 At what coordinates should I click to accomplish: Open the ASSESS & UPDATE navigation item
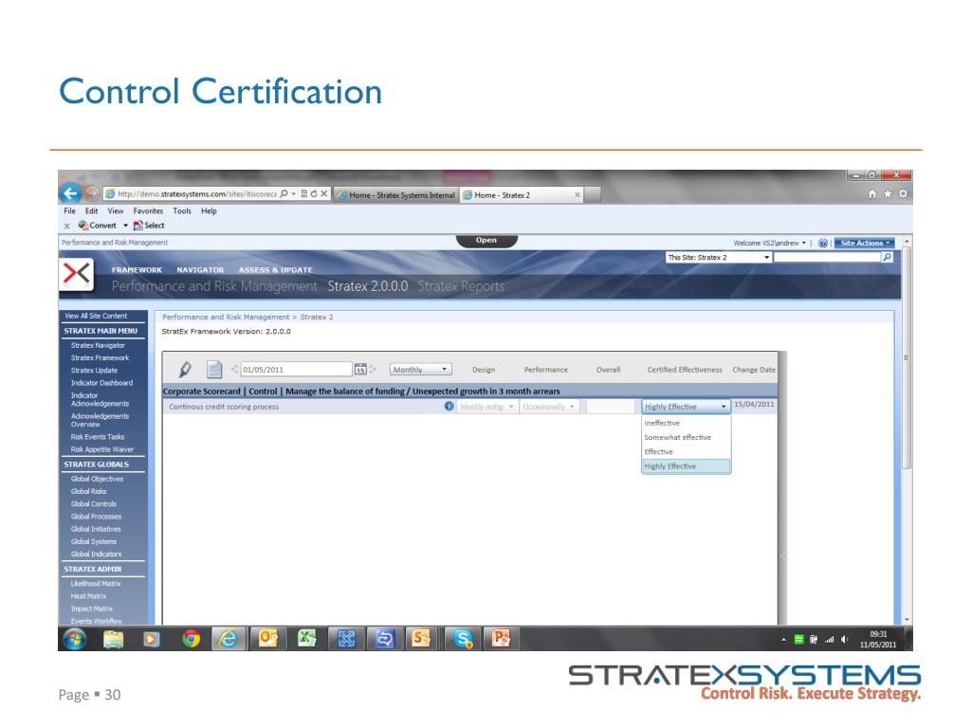pos(276,270)
